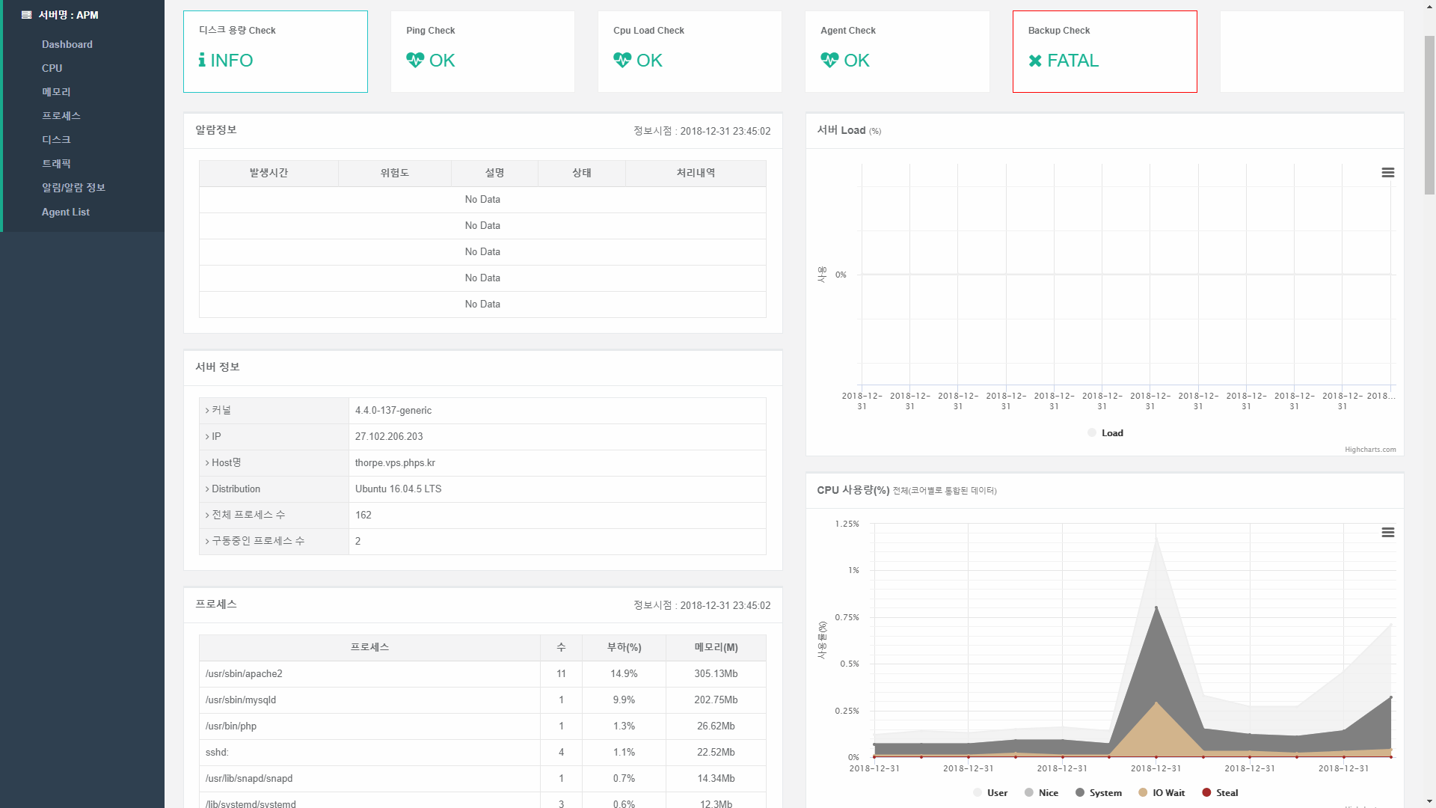1436x808 pixels.
Task: Toggle the System series in CPU legend
Action: pos(1099,793)
